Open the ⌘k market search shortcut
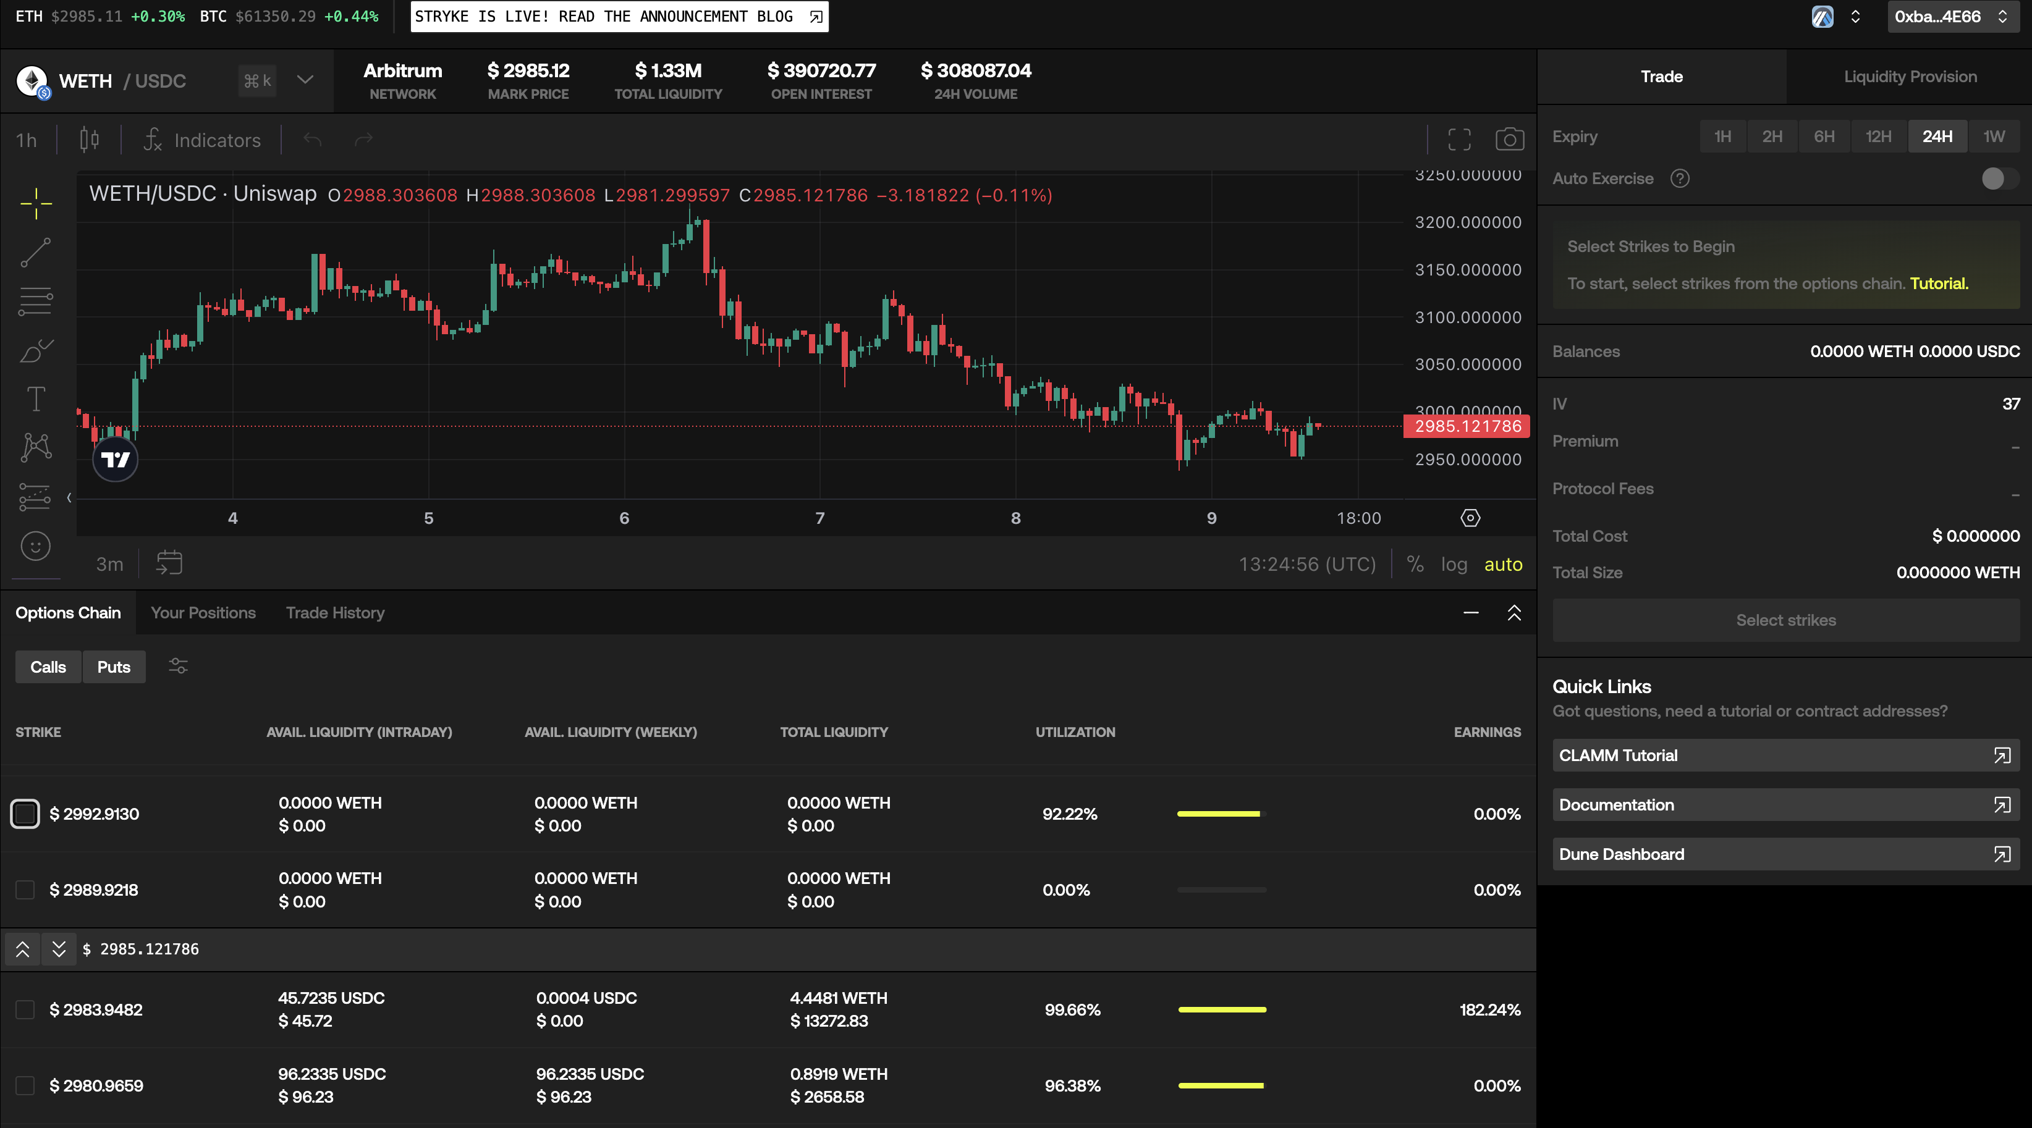2032x1128 pixels. click(257, 80)
